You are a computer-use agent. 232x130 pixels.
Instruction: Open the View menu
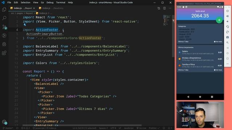tap(36, 3)
